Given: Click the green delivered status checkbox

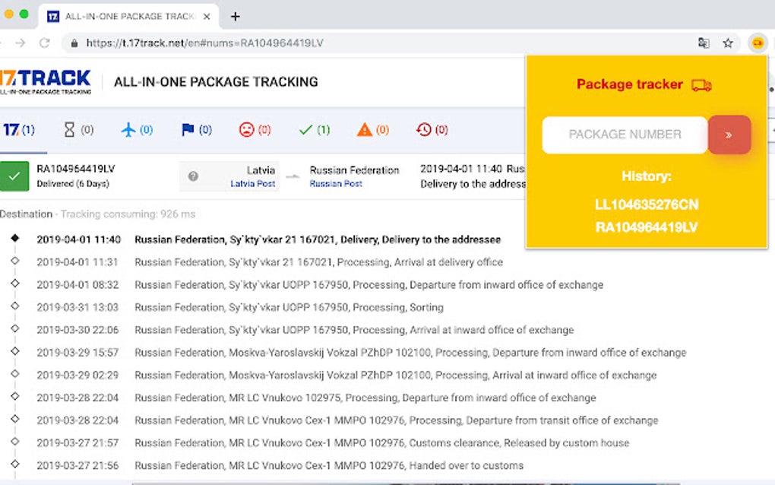Looking at the screenshot, I should pos(14,176).
